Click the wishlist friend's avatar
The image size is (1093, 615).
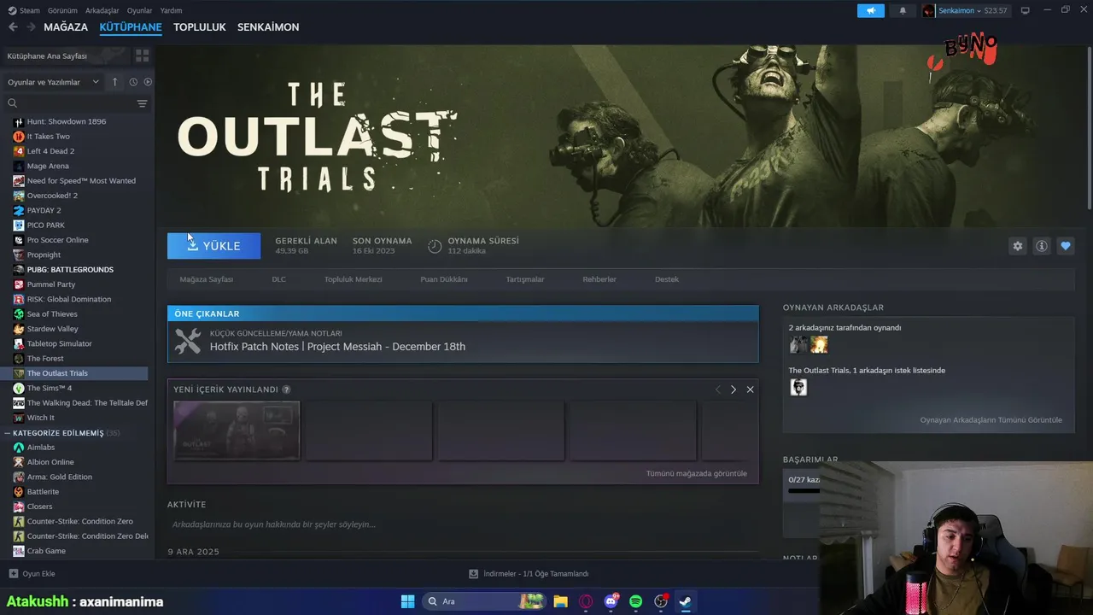(x=798, y=387)
